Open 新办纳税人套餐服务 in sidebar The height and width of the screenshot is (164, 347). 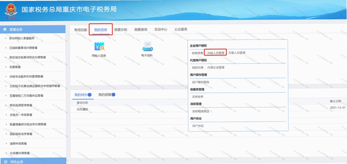(22, 38)
